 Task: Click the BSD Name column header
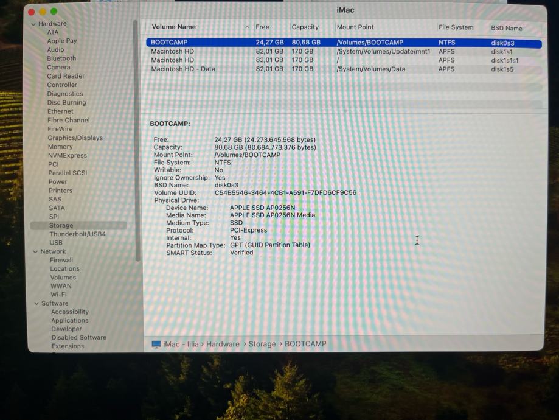pos(506,28)
